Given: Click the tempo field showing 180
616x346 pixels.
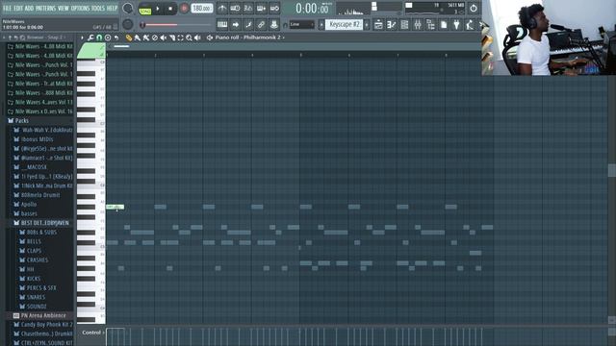Looking at the screenshot, I should click(202, 9).
